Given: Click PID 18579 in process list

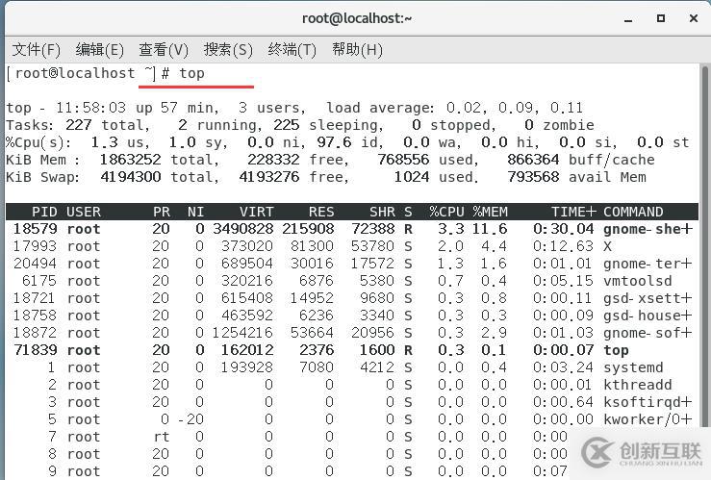Looking at the screenshot, I should point(35,229).
